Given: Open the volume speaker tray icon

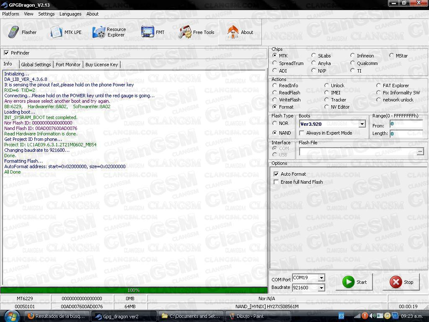Looking at the screenshot, I should tap(372, 316).
